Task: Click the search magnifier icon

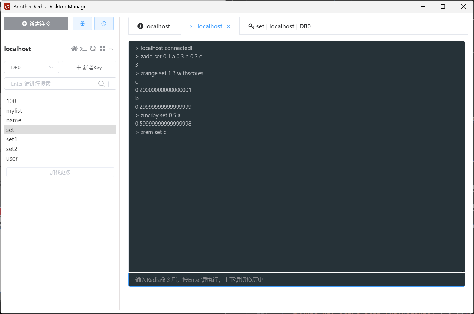Action: (101, 84)
